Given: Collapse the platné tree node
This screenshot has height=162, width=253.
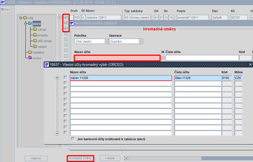Looking at the screenshot, I should point(26,24).
